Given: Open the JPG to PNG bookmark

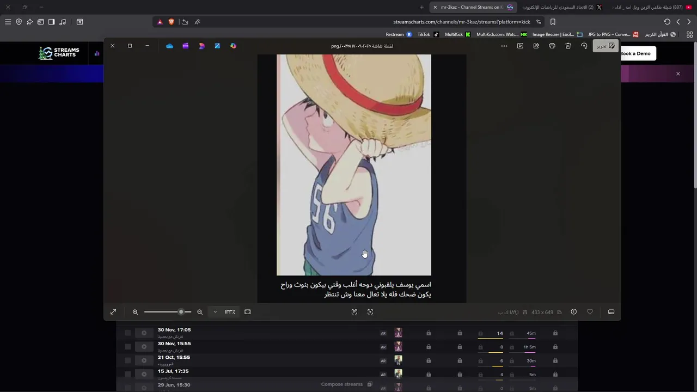Looking at the screenshot, I should click(613, 34).
